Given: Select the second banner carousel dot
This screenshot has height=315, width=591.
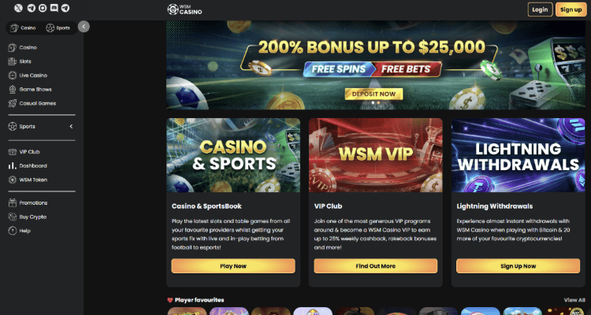Looking at the screenshot, I should coord(378,102).
